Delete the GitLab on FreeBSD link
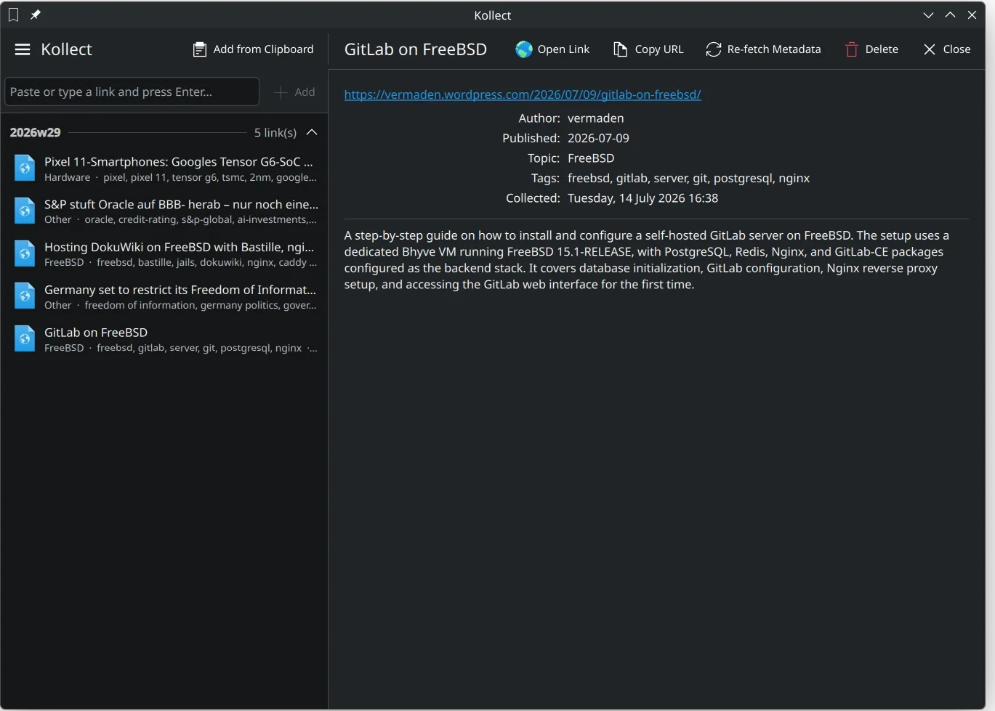Image resolution: width=995 pixels, height=711 pixels. 871,49
